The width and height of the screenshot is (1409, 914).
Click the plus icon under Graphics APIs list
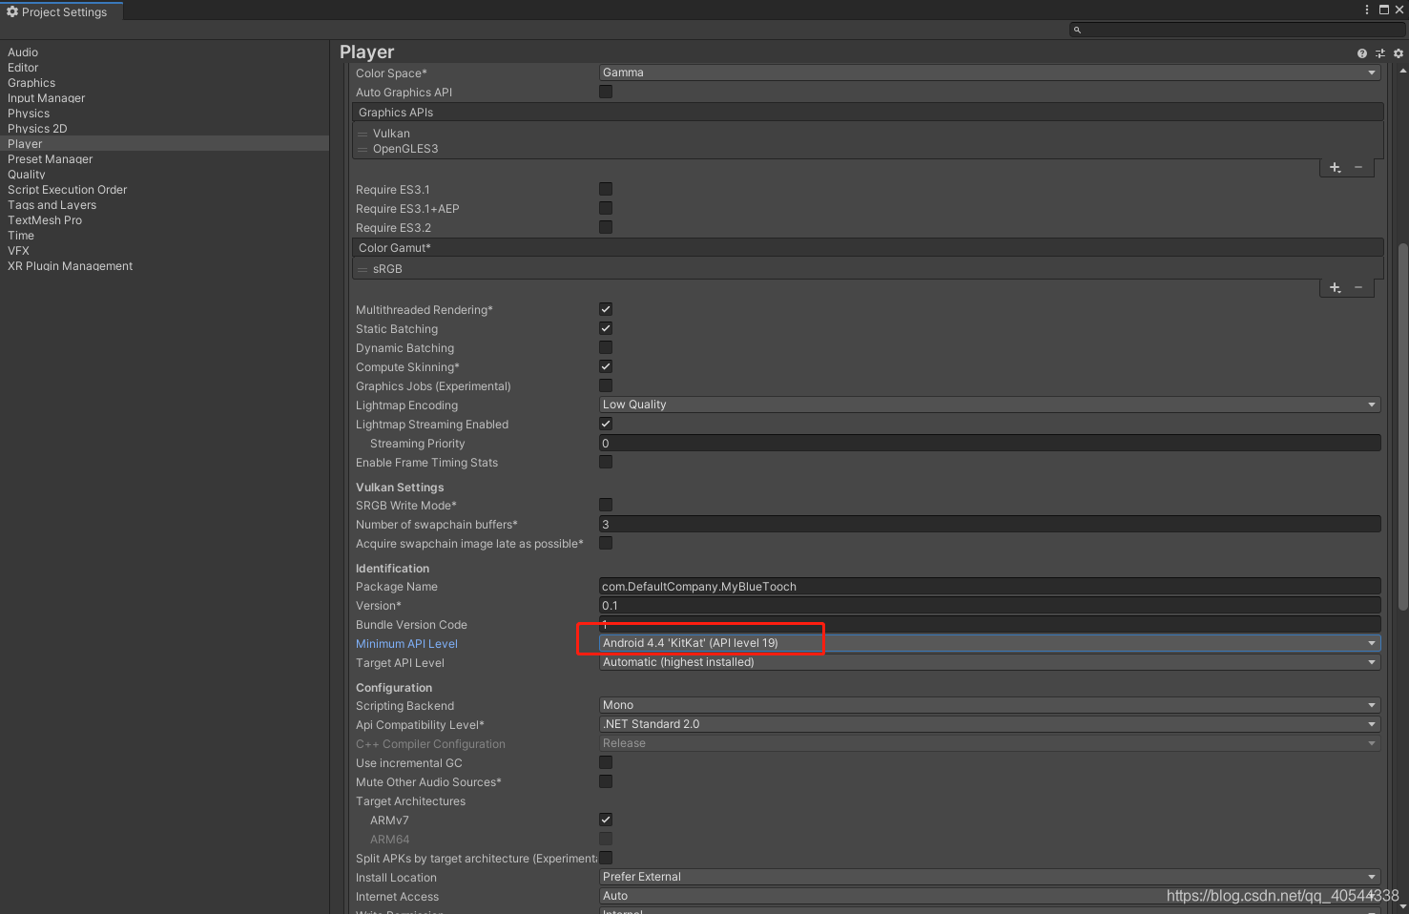coord(1335,167)
